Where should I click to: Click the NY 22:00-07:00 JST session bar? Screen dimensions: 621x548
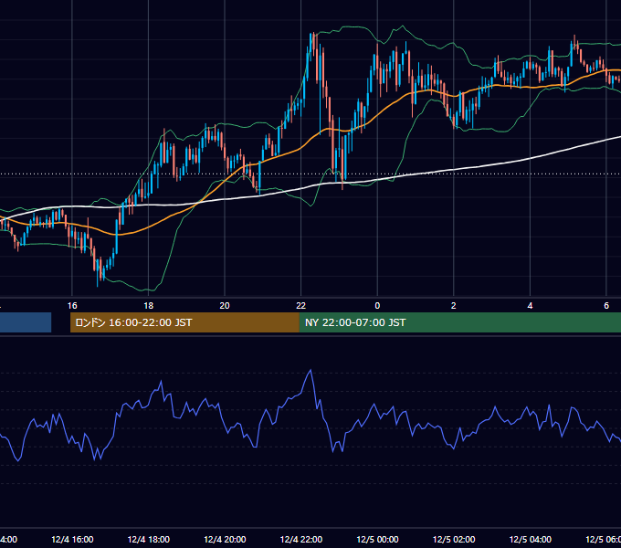[x=459, y=322]
